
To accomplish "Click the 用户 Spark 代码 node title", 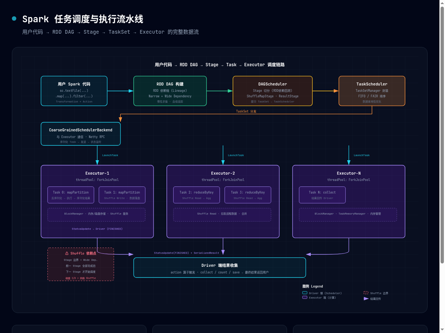I will click(74, 84).
